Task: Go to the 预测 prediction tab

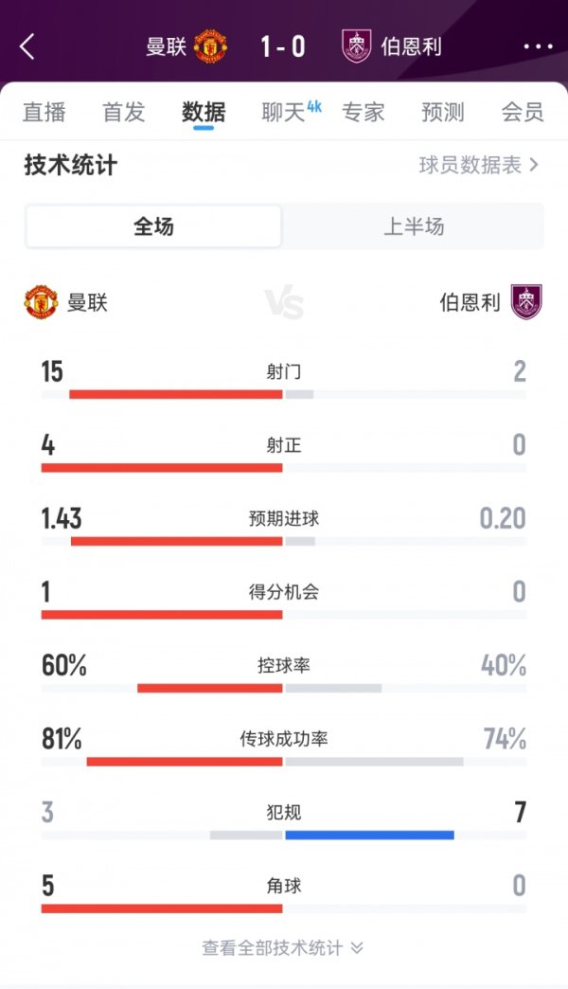Action: coord(443,112)
